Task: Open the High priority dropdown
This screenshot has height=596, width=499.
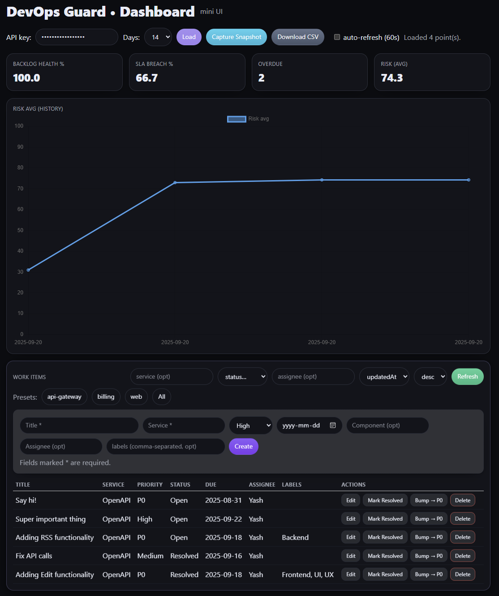Action: point(250,425)
